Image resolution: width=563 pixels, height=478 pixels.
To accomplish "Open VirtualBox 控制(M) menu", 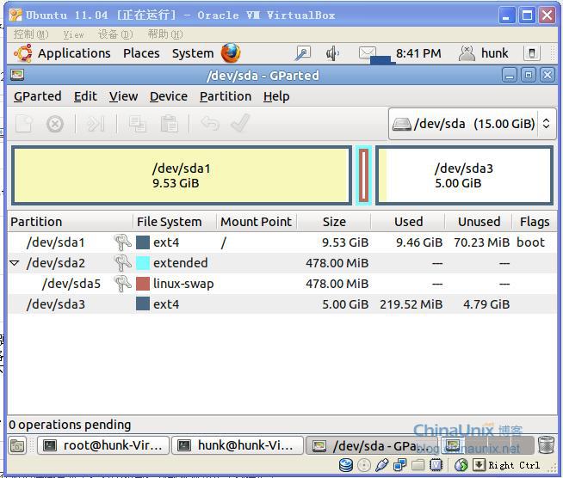I will click(31, 34).
